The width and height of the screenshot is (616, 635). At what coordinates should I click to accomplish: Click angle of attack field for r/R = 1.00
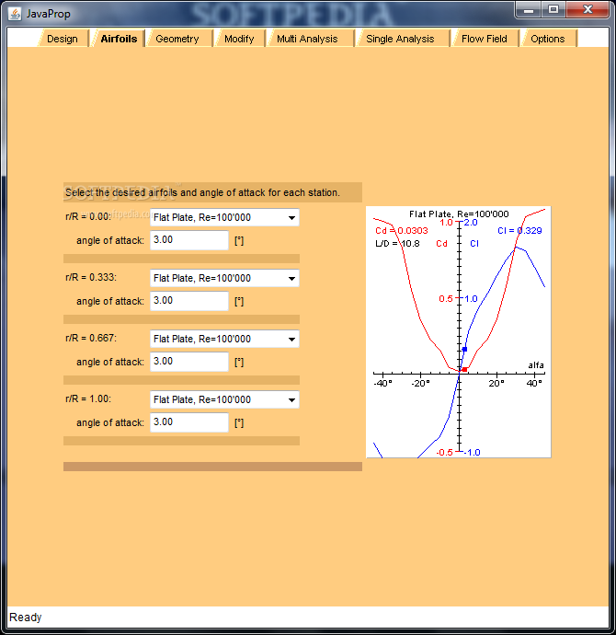coord(189,422)
